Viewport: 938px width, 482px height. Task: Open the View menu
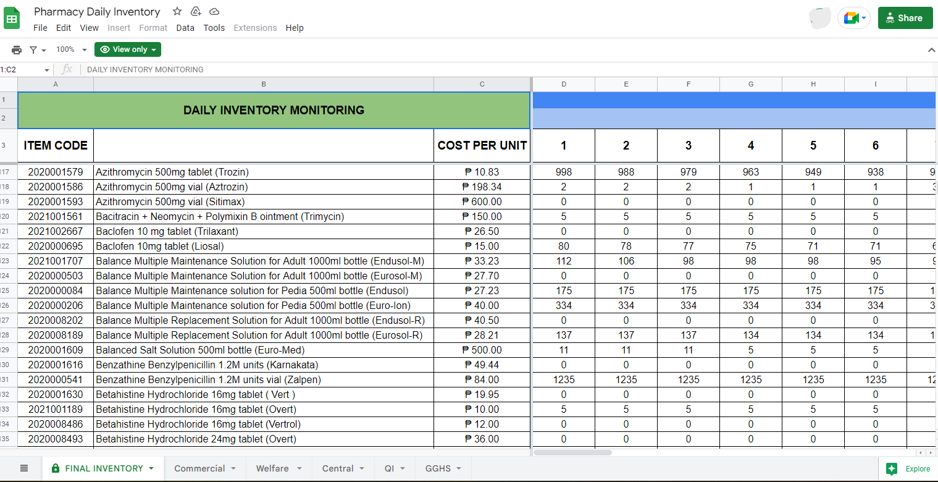point(90,28)
